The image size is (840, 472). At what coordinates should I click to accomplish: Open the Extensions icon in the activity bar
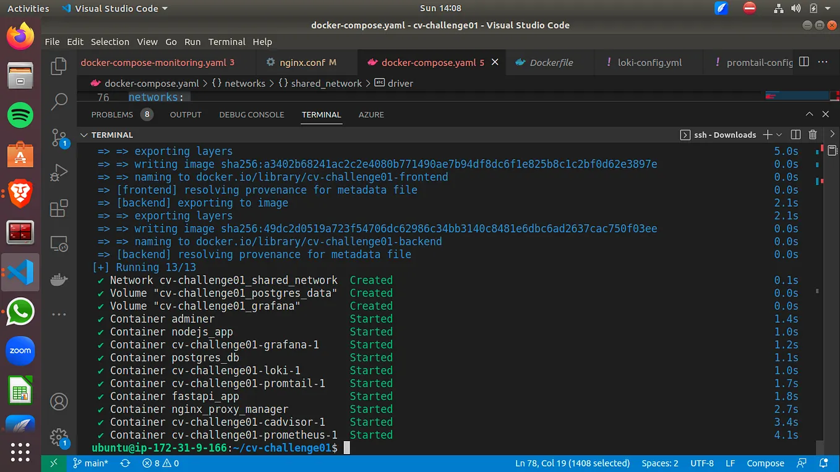coord(58,209)
